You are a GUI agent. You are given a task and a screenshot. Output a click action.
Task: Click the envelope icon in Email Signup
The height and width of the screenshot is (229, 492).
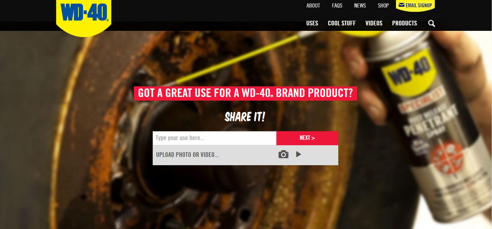tap(401, 5)
